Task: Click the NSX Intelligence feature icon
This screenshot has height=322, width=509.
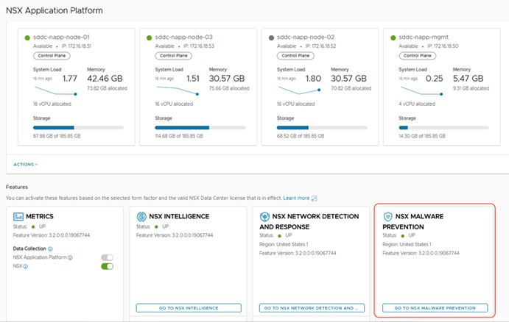Action: (x=142, y=217)
